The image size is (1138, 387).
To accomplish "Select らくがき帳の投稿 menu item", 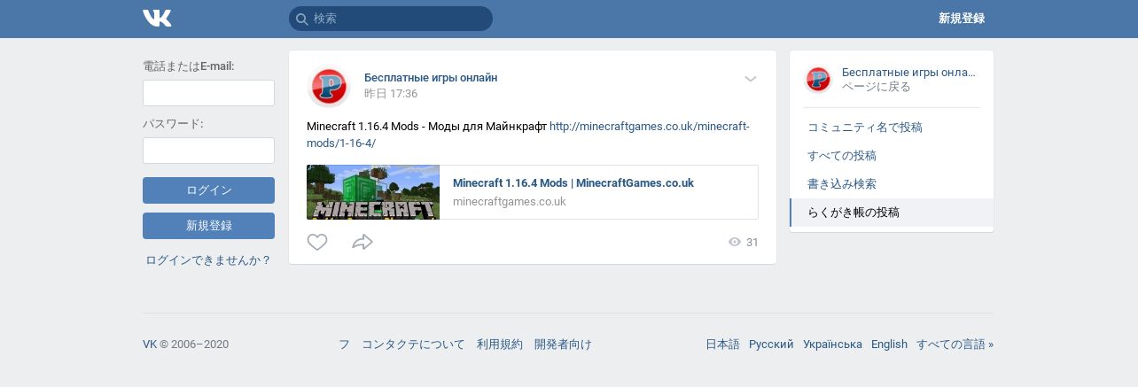I will click(892, 213).
